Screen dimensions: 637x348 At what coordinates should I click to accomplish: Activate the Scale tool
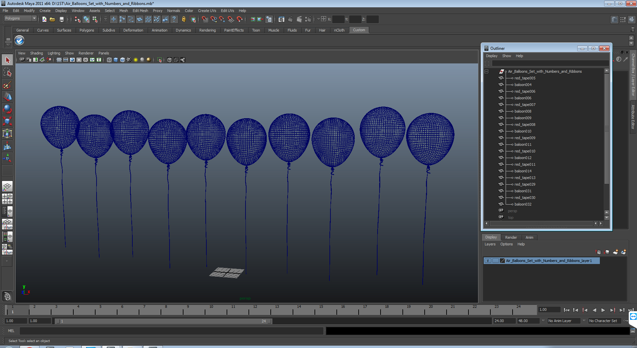[7, 121]
